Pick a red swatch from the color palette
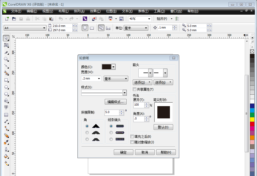Screen dimensions: 257x176 (x=252, y=124)
